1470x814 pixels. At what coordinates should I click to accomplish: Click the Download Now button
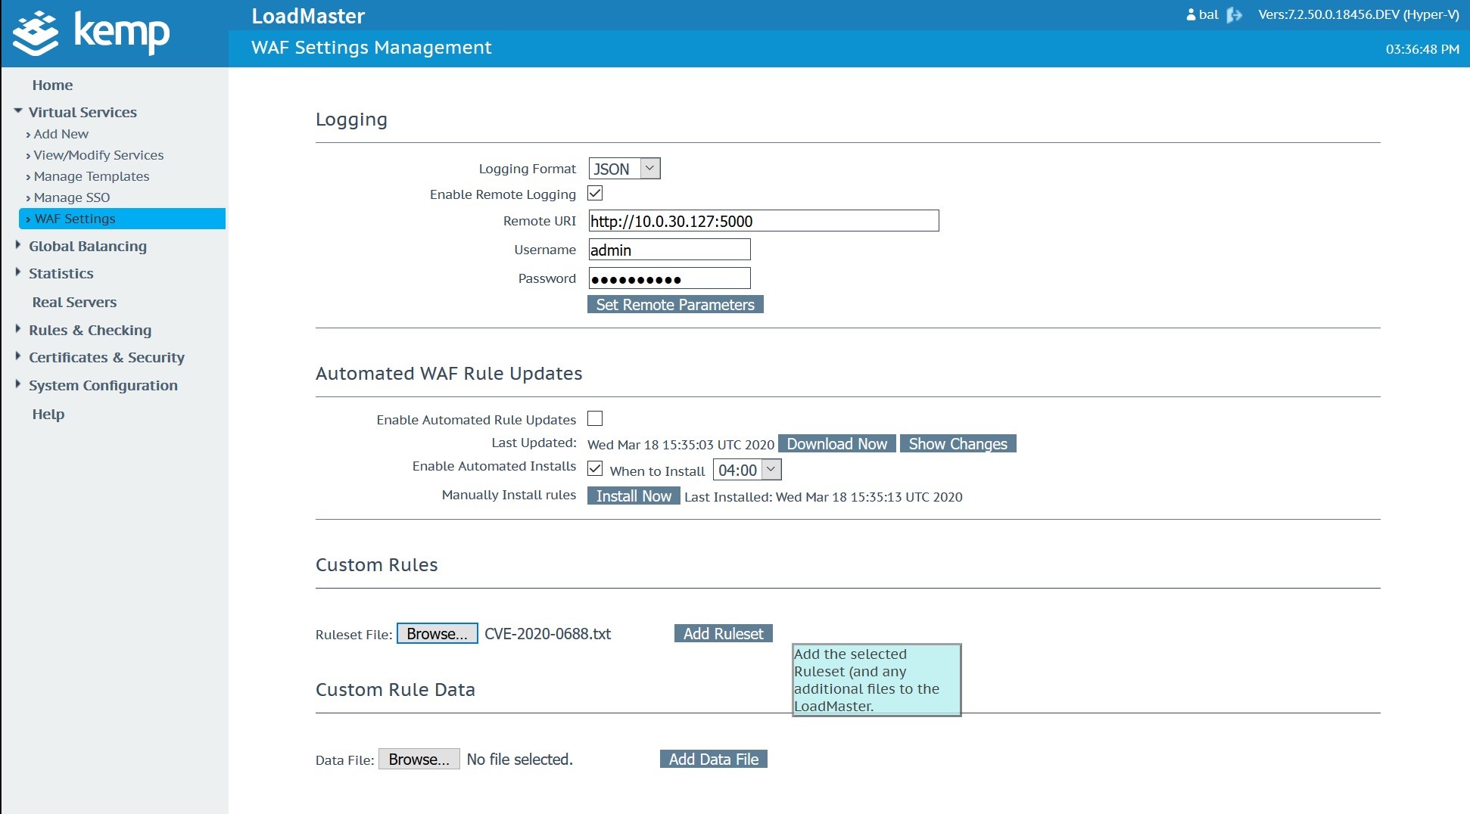point(836,444)
